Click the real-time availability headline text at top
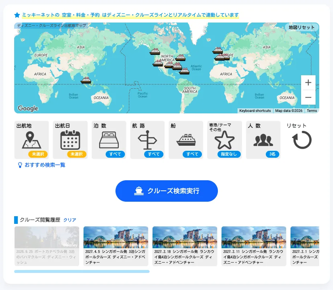 (130, 15)
